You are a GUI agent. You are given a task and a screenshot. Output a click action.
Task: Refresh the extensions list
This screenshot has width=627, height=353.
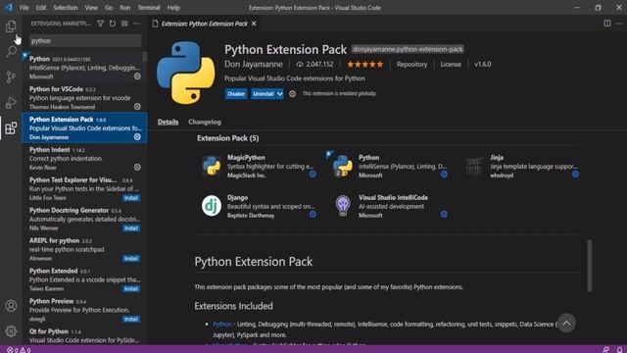(x=113, y=24)
